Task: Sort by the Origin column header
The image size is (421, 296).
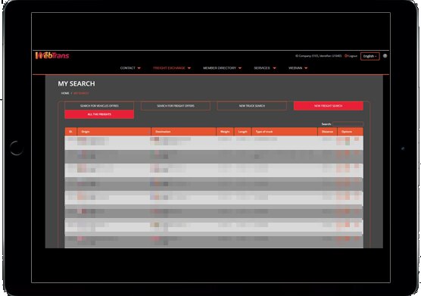Action: click(114, 132)
